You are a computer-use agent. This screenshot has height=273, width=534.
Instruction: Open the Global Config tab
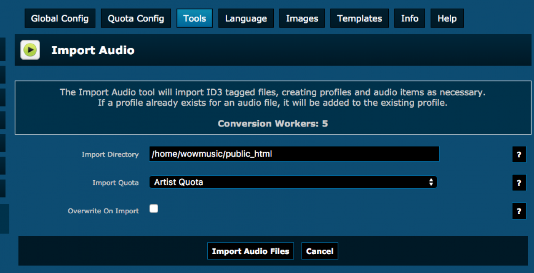click(60, 18)
